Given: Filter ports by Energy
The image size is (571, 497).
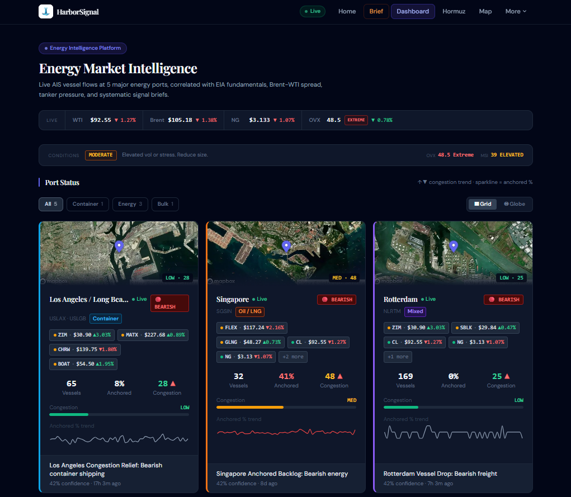Looking at the screenshot, I should [130, 204].
